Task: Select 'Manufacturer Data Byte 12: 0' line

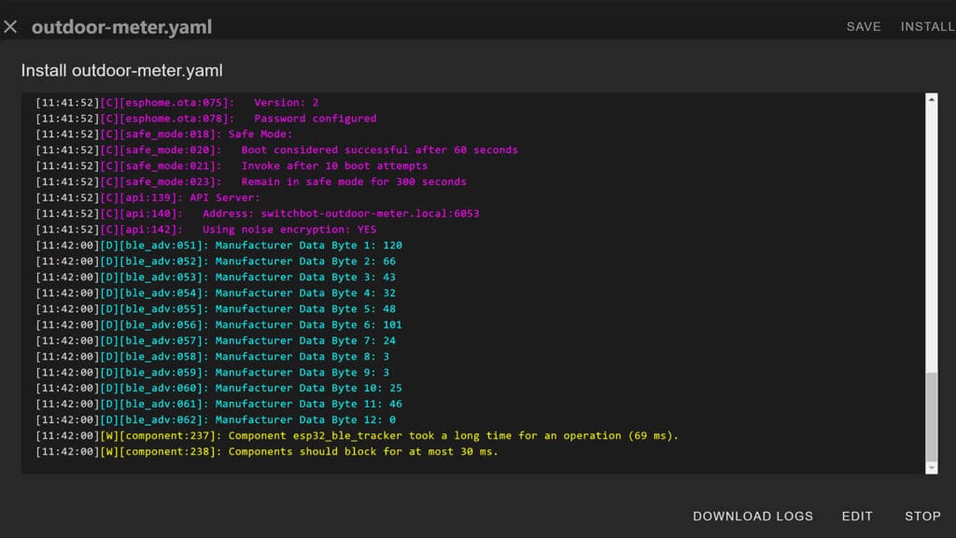Action: point(216,419)
